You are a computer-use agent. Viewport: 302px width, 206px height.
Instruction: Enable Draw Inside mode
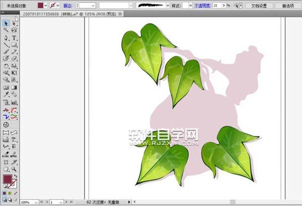pyautogui.click(x=15, y=199)
